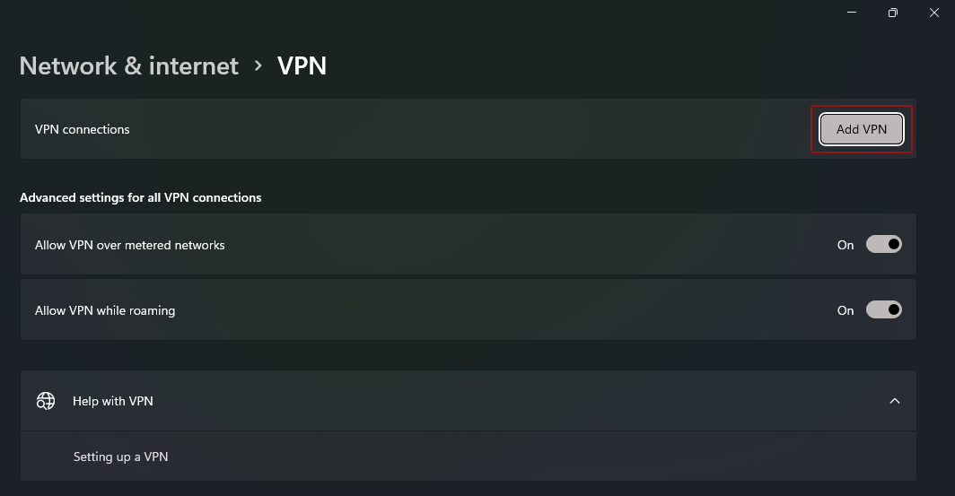Click the breadcrumb chevron separator
955x496 pixels.
click(x=258, y=65)
